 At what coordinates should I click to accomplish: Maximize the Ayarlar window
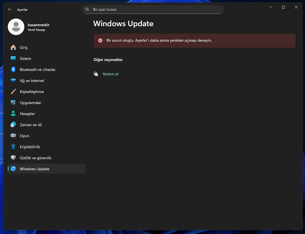tap(283, 7)
